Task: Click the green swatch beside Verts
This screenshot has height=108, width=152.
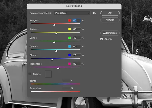Action: tap(70, 38)
